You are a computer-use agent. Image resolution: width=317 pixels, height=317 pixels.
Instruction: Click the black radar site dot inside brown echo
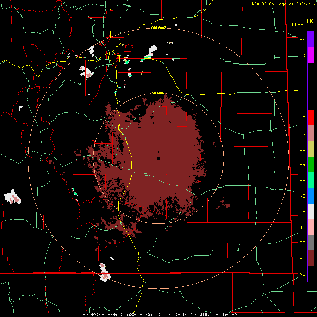(x=158, y=158)
